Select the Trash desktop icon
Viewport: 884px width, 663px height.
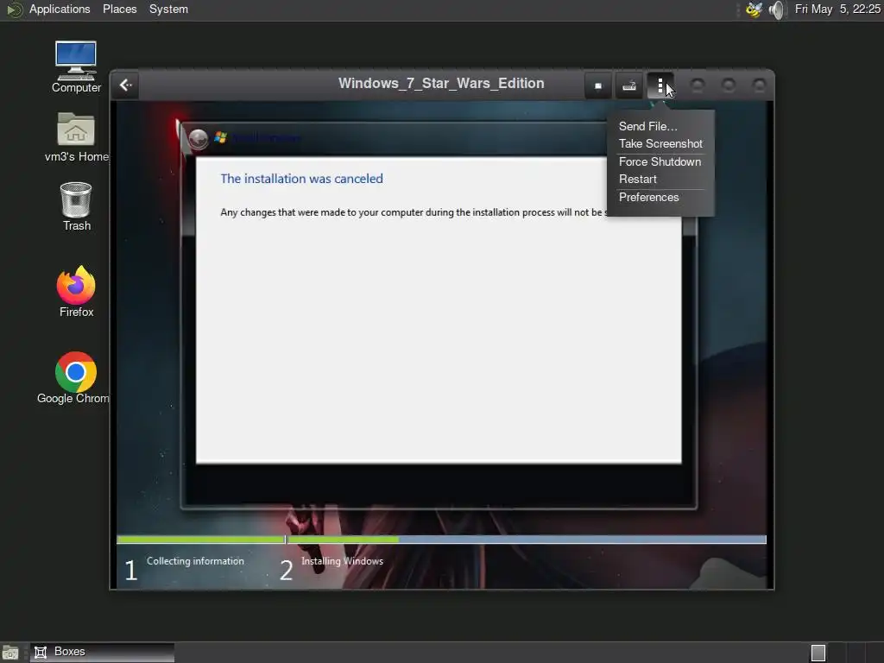[76, 206]
